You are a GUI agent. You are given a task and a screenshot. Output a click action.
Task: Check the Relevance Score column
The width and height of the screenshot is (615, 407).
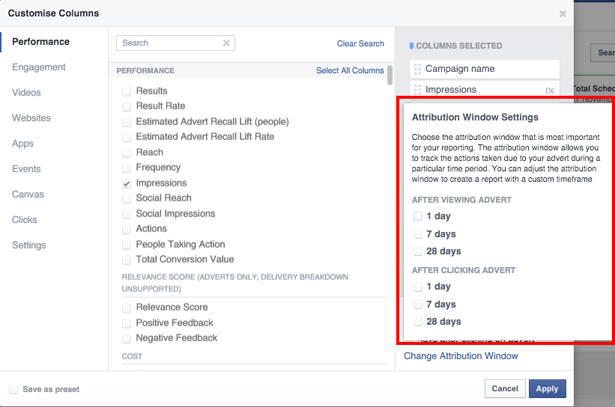(127, 308)
